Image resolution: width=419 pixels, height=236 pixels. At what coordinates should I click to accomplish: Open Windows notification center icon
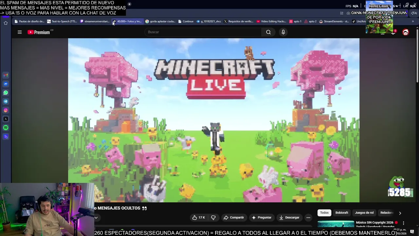click(x=412, y=232)
